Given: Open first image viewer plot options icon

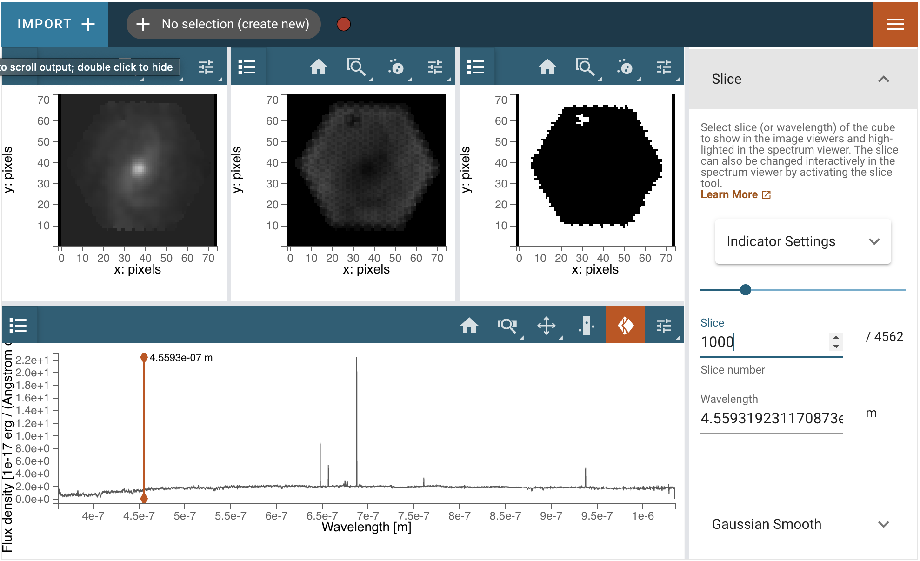Looking at the screenshot, I should 206,67.
